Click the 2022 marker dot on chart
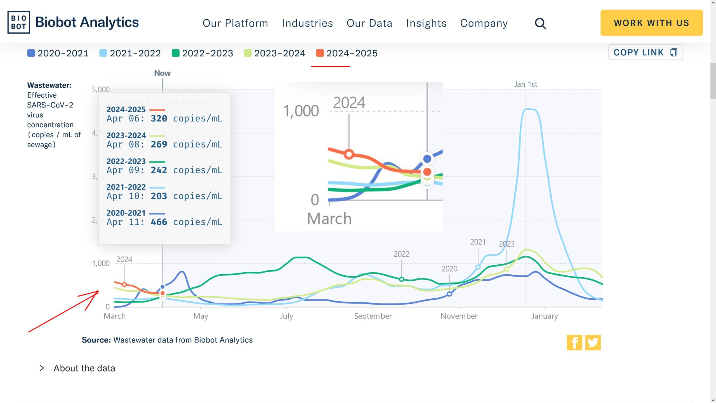 pos(401,279)
